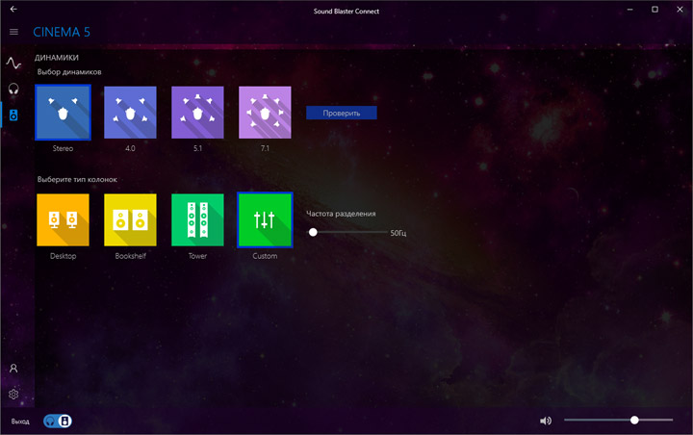
Task: Click the 50Гц crossover value
Action: tap(398, 233)
